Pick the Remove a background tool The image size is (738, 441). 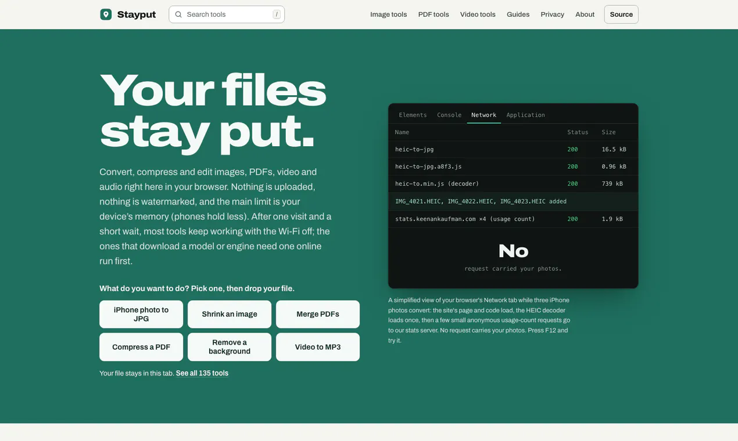coord(230,347)
